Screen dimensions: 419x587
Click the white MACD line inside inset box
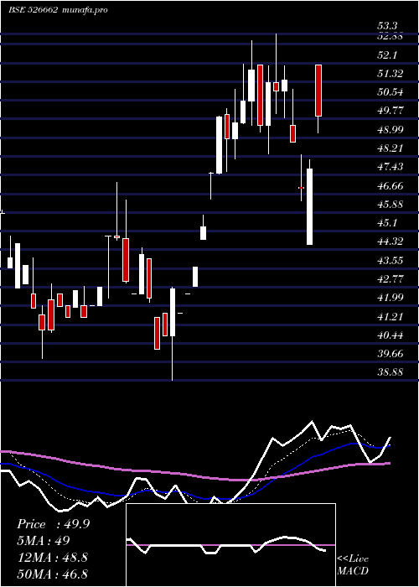click(x=284, y=538)
